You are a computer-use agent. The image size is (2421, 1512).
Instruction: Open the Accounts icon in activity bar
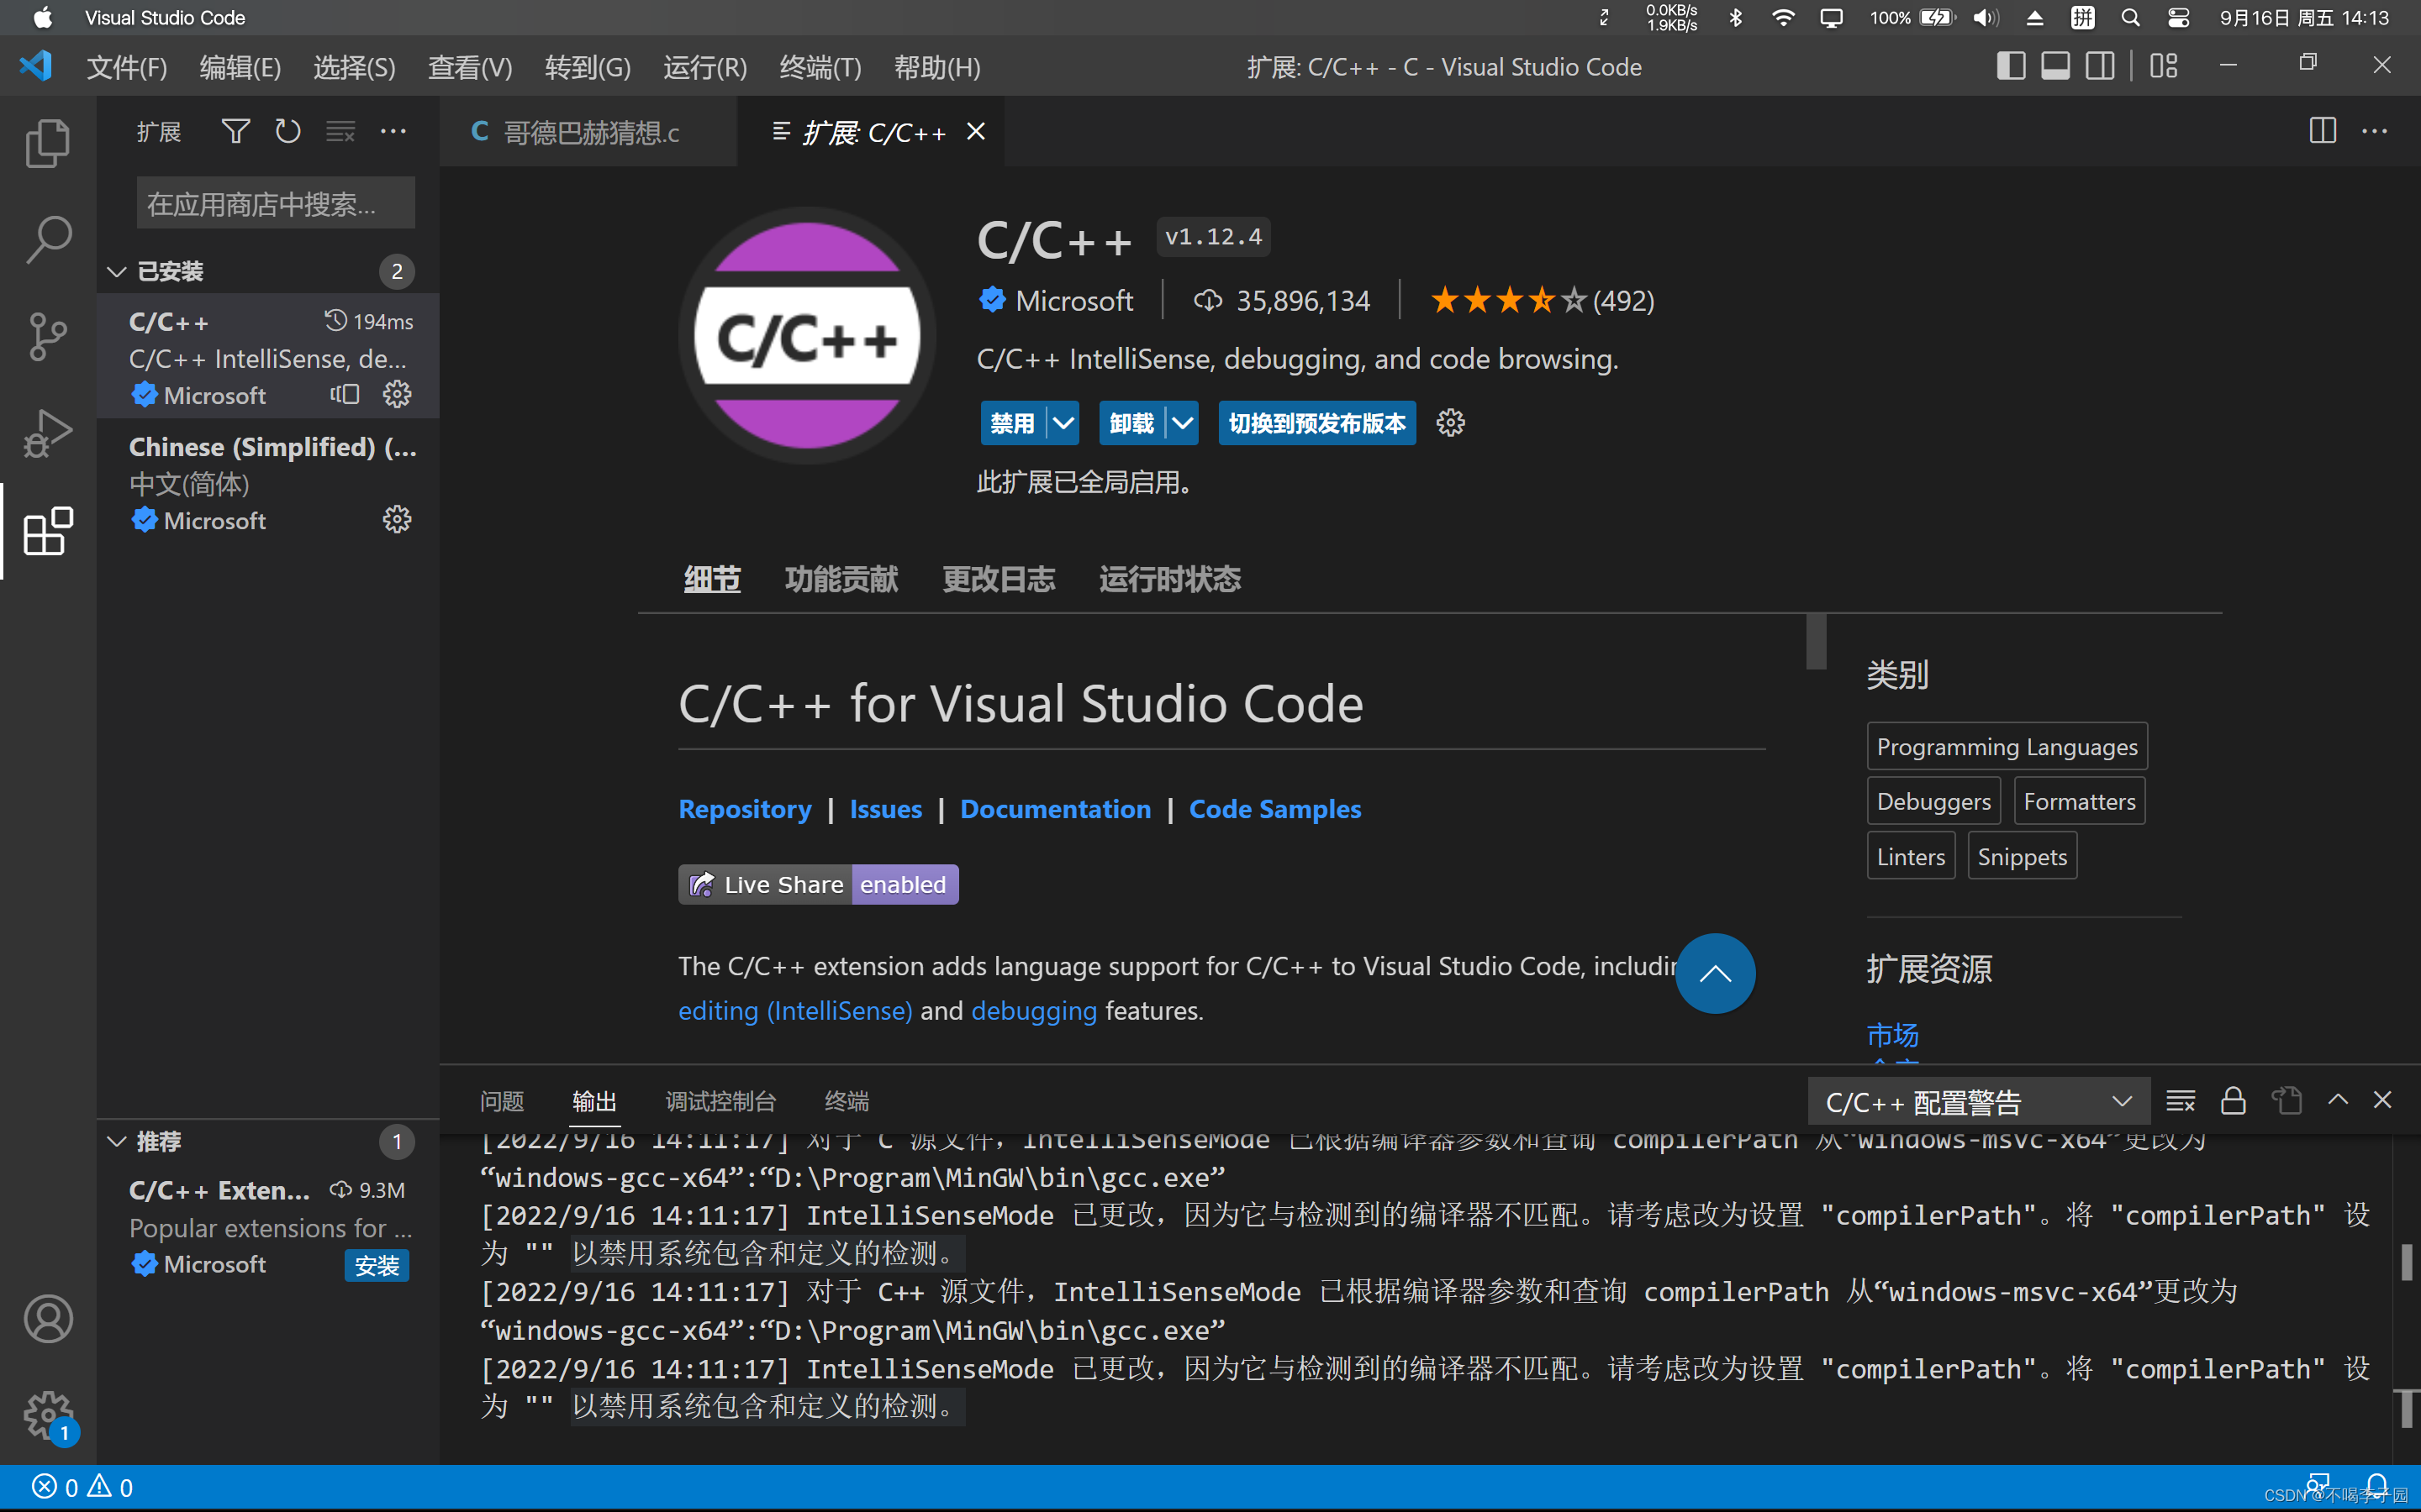pyautogui.click(x=47, y=1319)
